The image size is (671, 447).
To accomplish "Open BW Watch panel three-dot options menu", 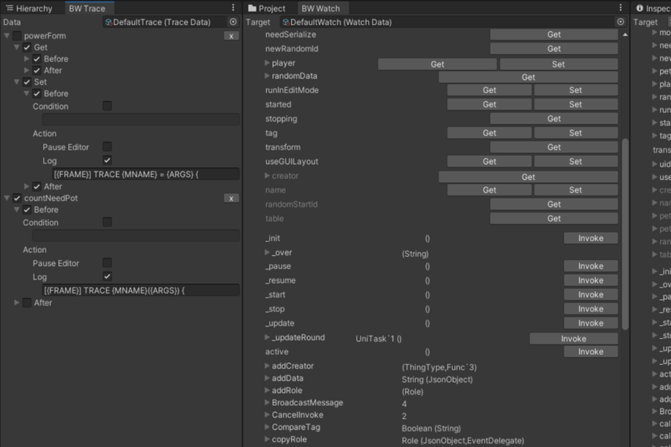I will 620,8.
